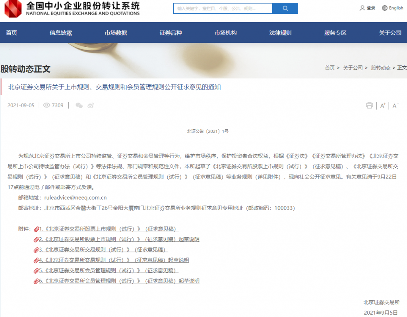This screenshot has width=407, height=317.
Task: Increase font size with A+ icon
Action: pyautogui.click(x=383, y=106)
